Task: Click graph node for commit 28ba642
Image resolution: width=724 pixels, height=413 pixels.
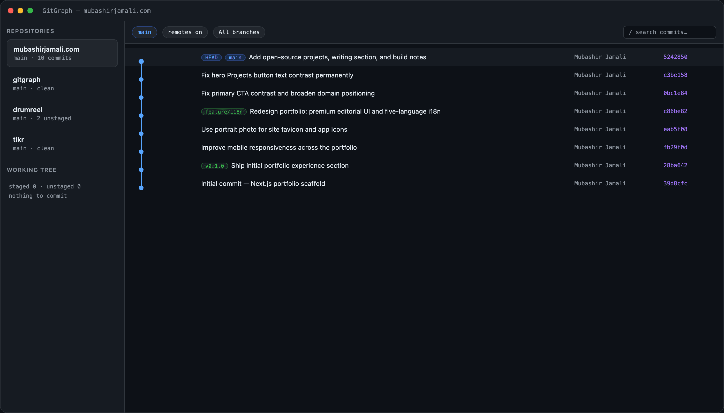Action: [x=141, y=170]
